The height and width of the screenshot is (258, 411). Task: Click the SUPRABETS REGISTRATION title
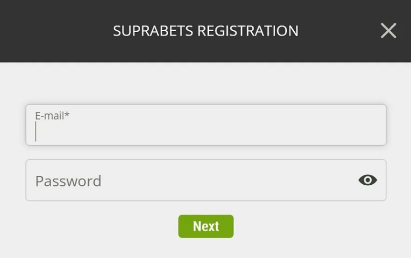[205, 31]
